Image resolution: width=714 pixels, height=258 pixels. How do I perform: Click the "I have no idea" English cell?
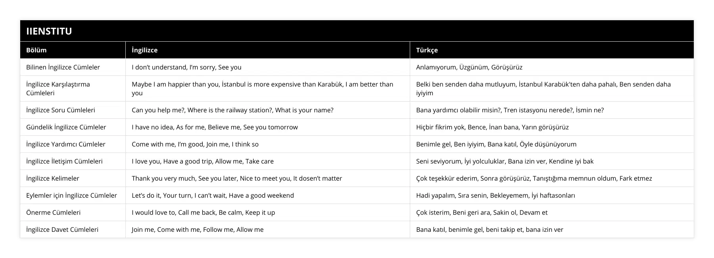[x=215, y=127]
